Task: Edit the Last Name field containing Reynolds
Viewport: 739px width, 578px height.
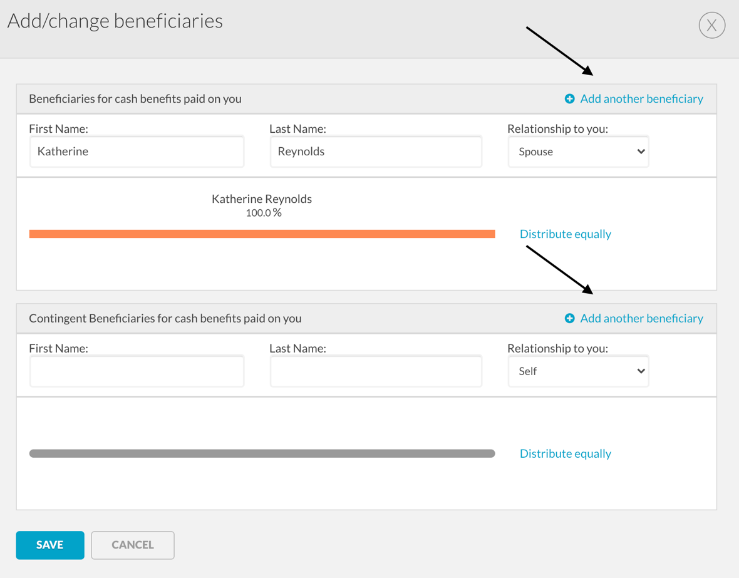Action: click(376, 152)
